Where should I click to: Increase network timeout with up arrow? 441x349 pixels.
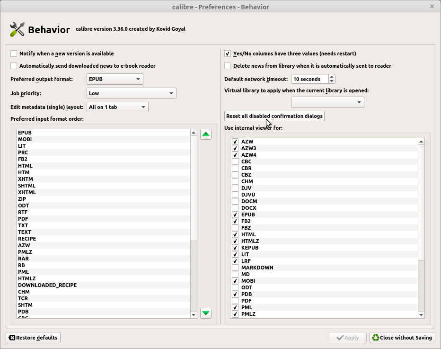pyautogui.click(x=332, y=77)
